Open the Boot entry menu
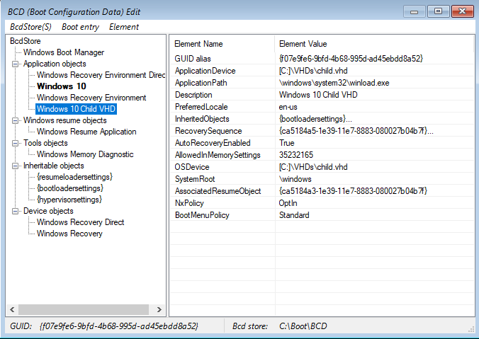 pyautogui.click(x=80, y=27)
